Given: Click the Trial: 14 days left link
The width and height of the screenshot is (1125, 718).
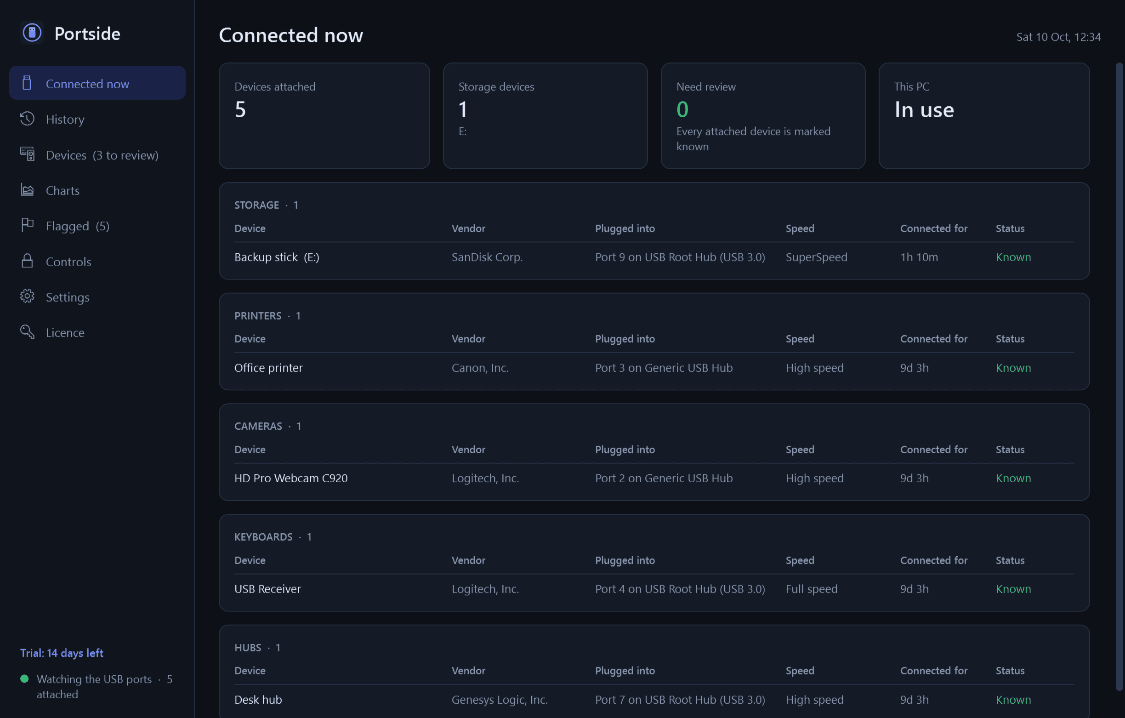Looking at the screenshot, I should coord(62,653).
